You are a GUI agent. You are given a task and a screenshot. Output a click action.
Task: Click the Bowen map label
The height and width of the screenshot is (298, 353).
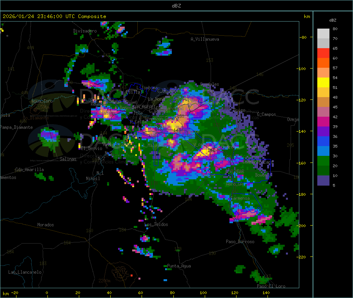[x=261, y=175]
